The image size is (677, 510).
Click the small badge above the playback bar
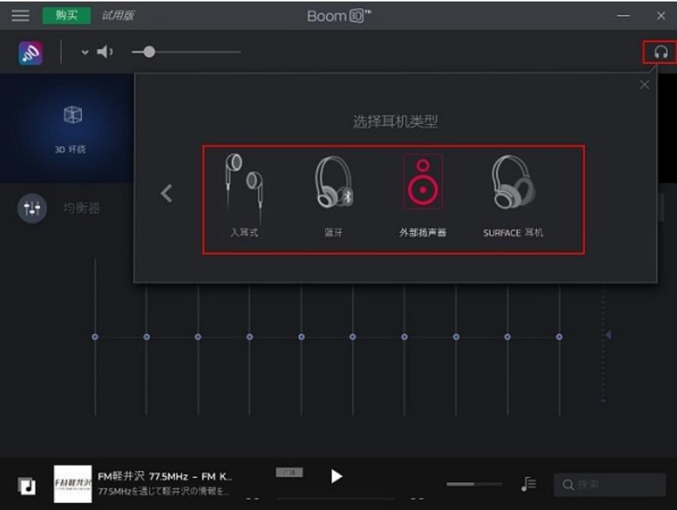[x=289, y=472]
